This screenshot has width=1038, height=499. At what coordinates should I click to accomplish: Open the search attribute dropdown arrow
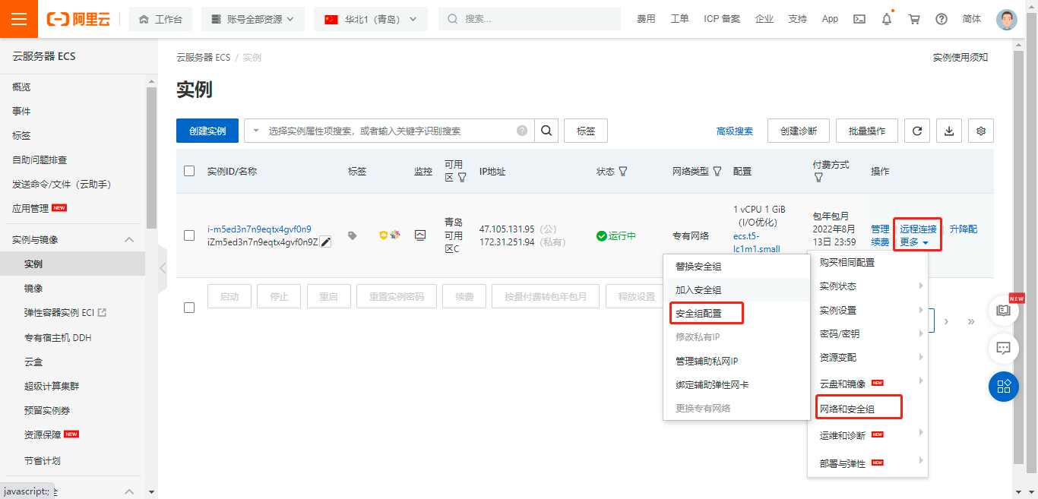point(256,131)
